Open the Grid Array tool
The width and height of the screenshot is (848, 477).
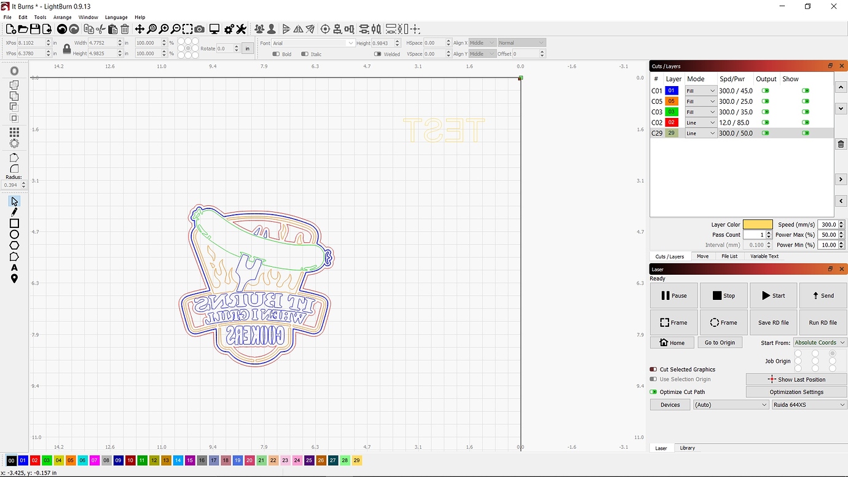(x=14, y=132)
